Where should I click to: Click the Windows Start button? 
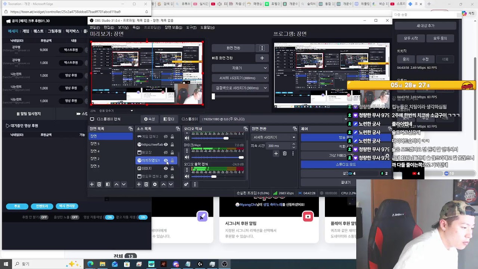[6, 264]
